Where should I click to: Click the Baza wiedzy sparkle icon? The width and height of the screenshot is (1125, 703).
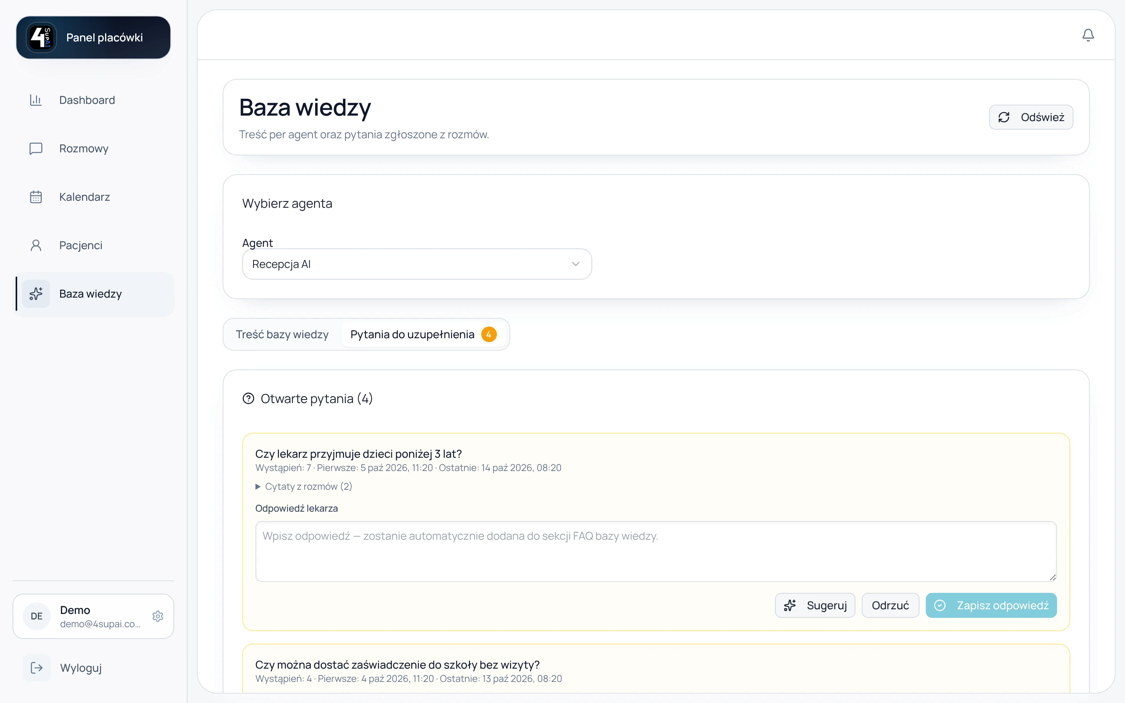36,293
